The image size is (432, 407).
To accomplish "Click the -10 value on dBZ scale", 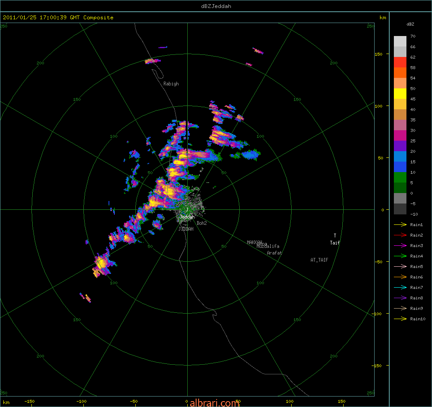I will [x=414, y=214].
